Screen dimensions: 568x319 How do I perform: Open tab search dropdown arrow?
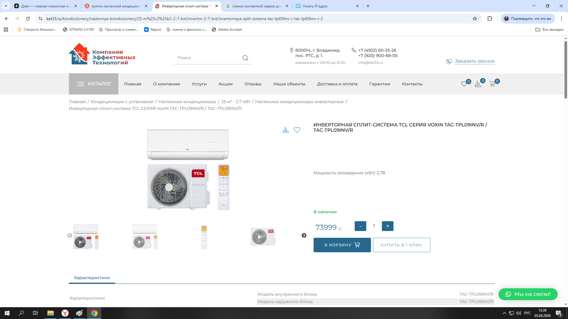point(6,6)
